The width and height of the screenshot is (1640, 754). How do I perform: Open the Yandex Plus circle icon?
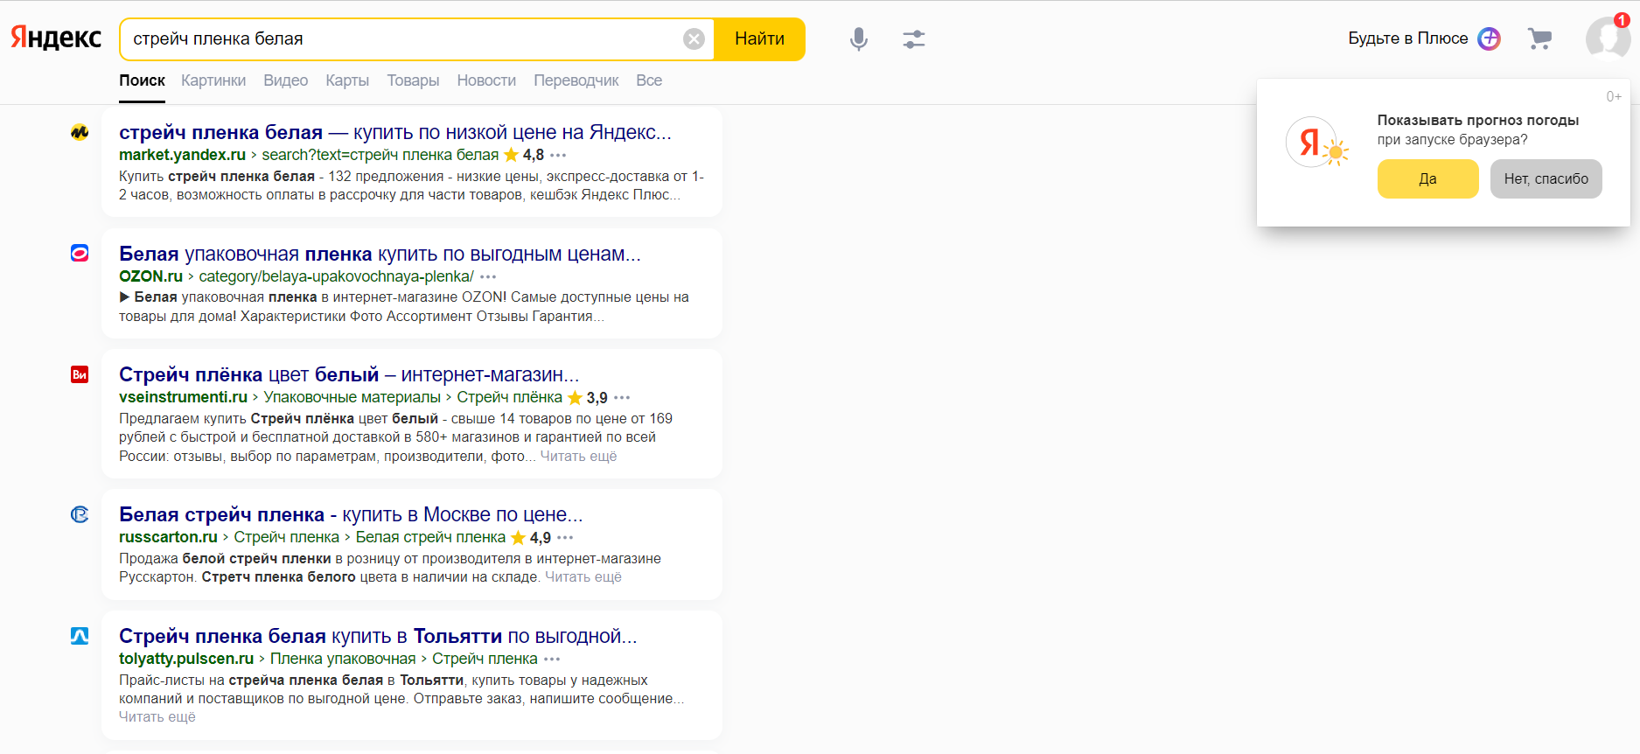[1489, 38]
